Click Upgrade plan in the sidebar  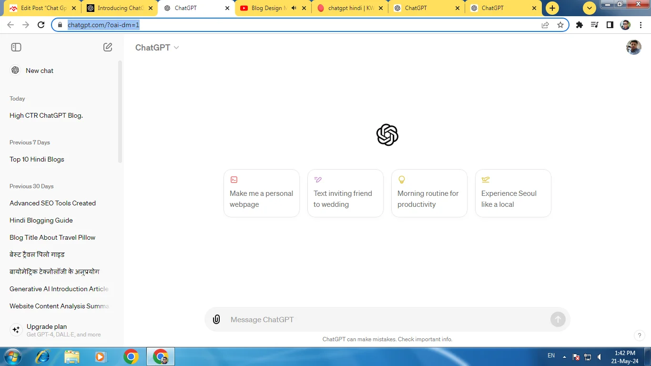coord(61,330)
